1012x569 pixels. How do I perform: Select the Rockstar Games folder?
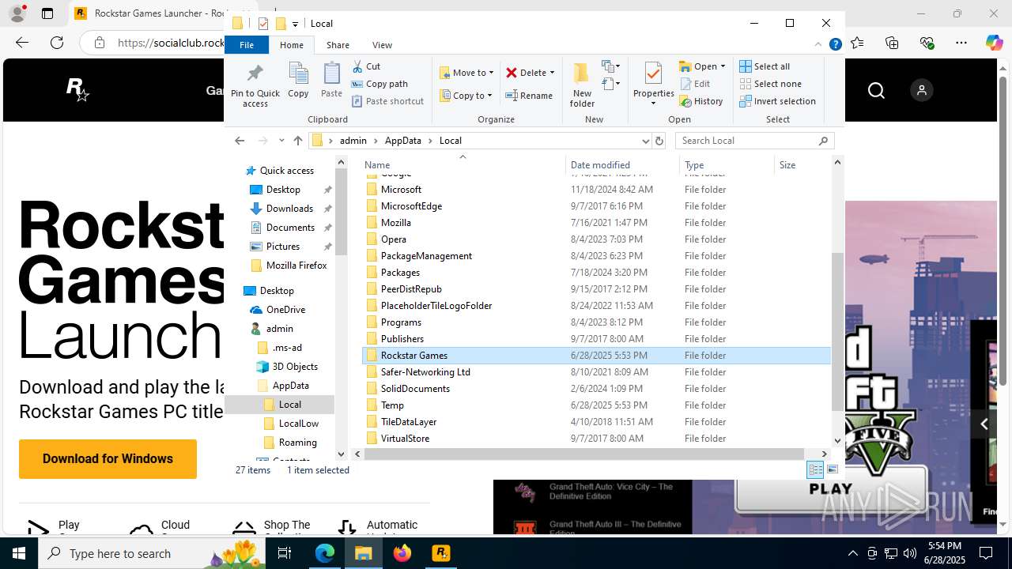click(x=597, y=356)
